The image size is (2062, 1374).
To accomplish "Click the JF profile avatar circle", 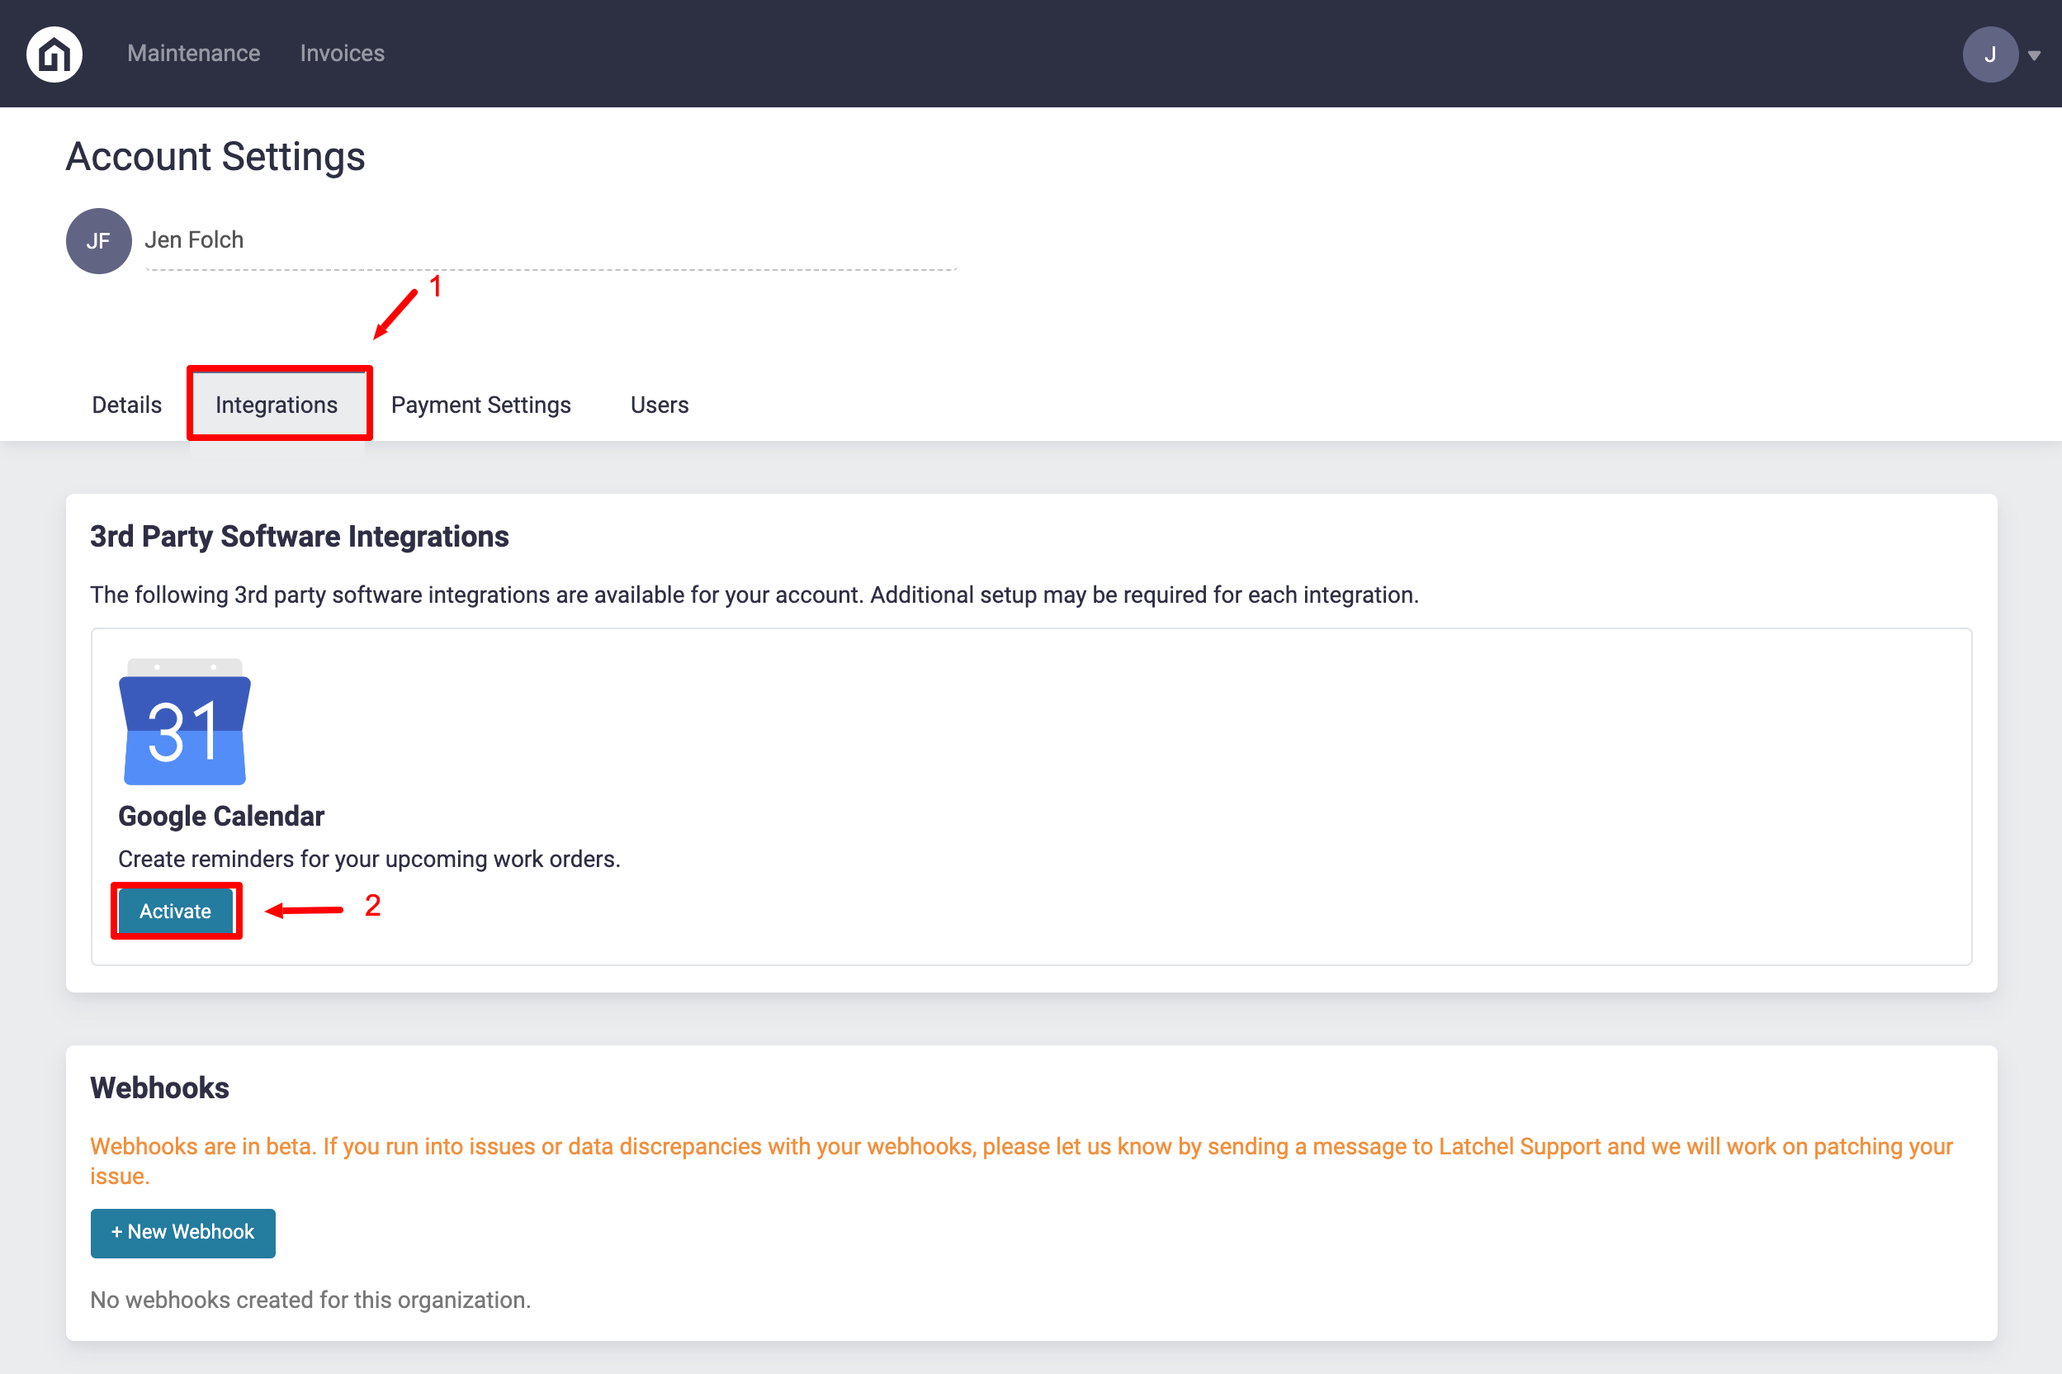I will coord(98,241).
